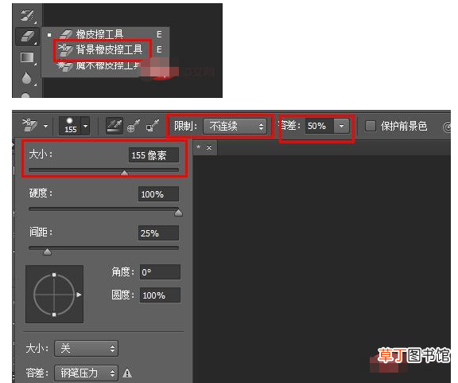The width and height of the screenshot is (458, 383).
Task: Click the 圆度 100% input field
Action: 160,295
